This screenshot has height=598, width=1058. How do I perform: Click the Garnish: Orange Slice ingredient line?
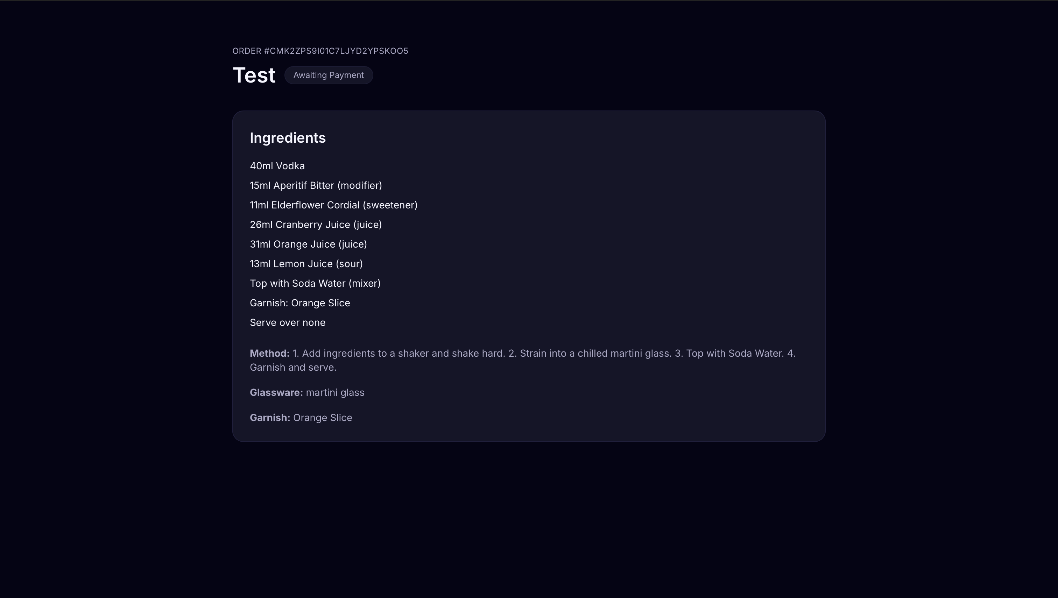pyautogui.click(x=299, y=303)
